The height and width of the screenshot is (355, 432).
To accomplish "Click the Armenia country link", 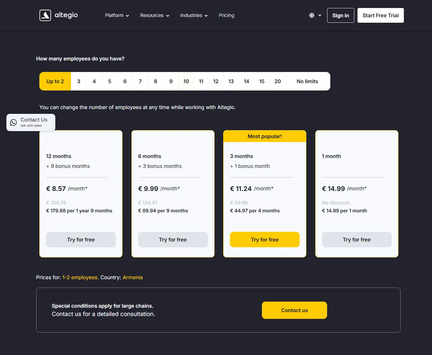I will pyautogui.click(x=133, y=277).
